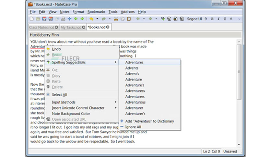Choose Select All in context menu

[82, 95]
